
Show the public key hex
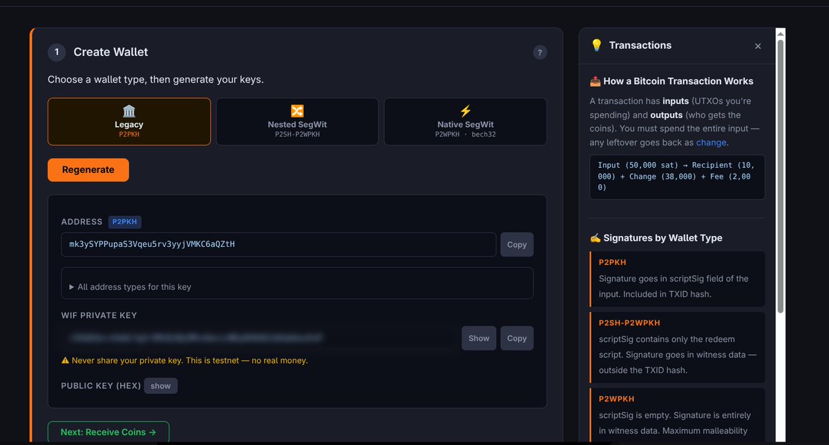click(161, 386)
